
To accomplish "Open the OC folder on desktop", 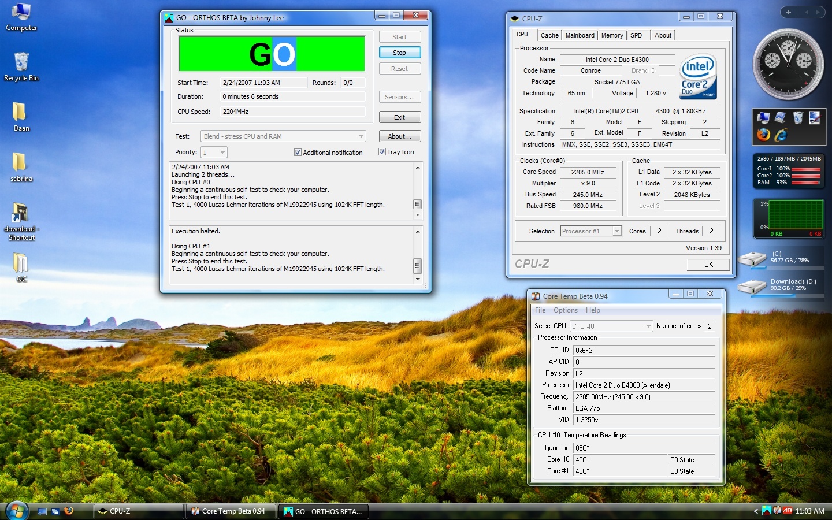I will 21,268.
